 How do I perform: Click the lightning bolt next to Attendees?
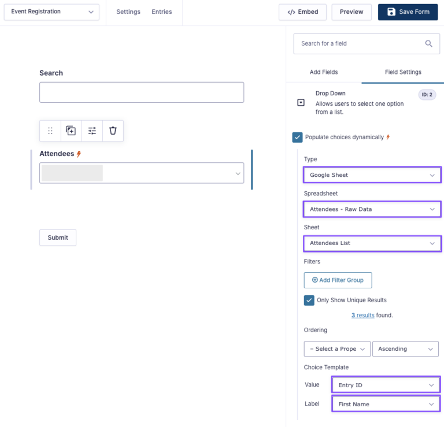point(79,154)
